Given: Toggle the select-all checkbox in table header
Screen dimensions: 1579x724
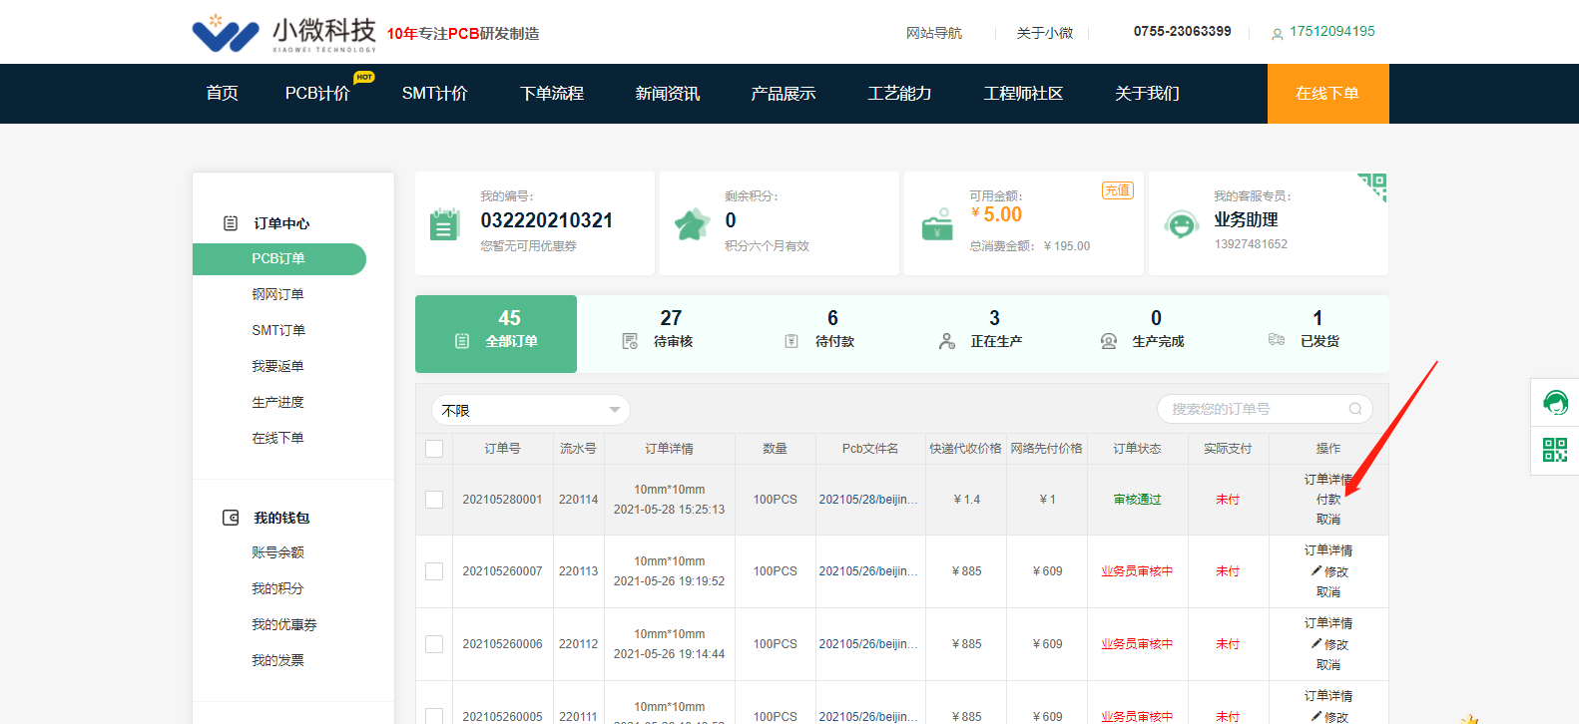Looking at the screenshot, I should [x=434, y=449].
